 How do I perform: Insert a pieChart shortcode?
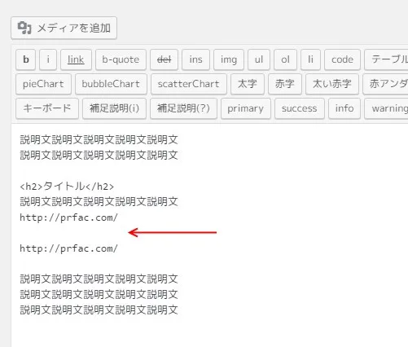coord(43,84)
